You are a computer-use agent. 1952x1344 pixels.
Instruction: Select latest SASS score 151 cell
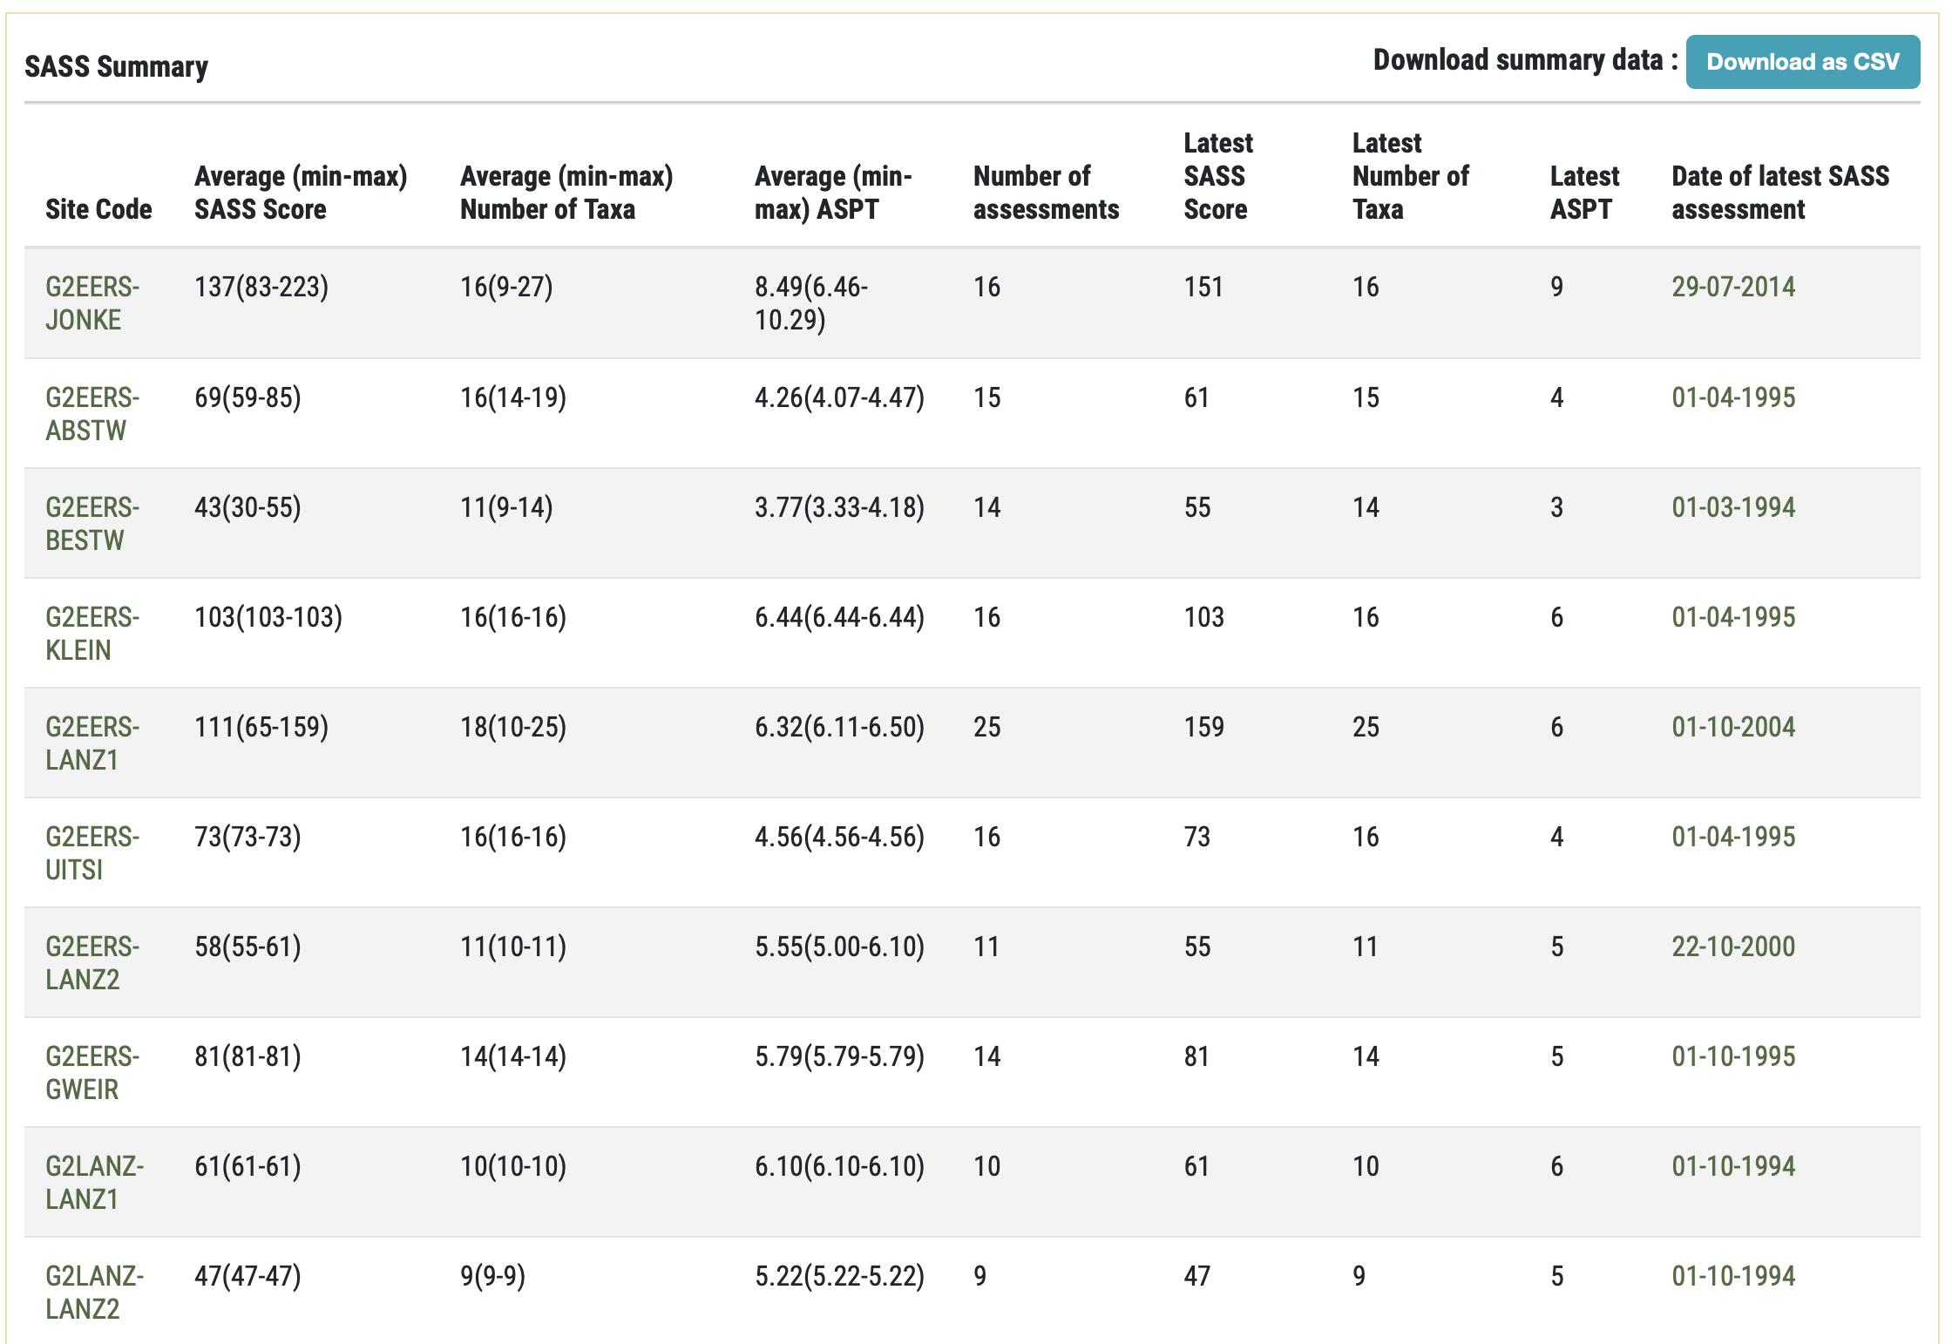point(1203,287)
